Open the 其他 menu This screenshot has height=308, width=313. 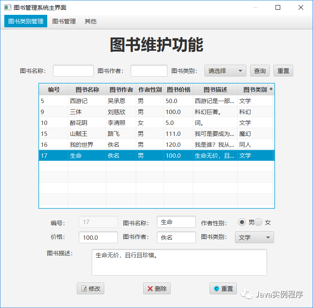click(91, 21)
